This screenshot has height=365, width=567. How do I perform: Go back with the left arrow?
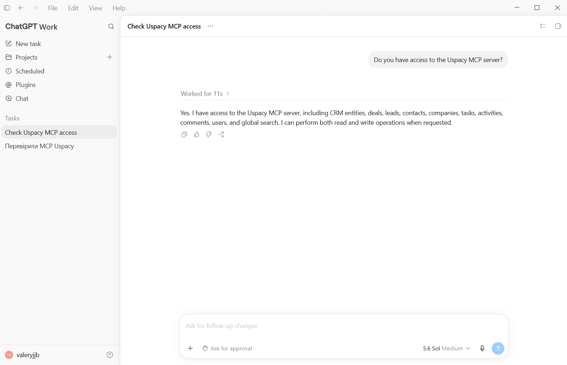pos(21,8)
